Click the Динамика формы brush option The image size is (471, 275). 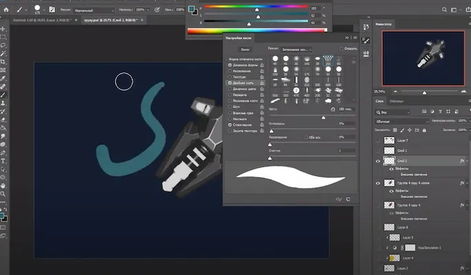pyautogui.click(x=243, y=65)
